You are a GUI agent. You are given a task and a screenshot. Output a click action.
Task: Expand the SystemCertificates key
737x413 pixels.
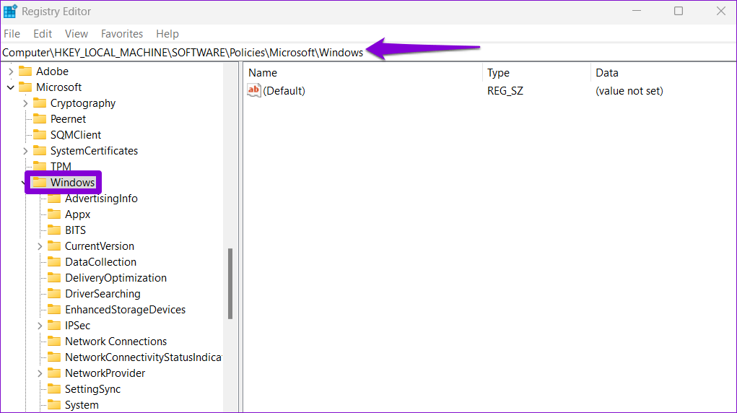[x=25, y=151]
